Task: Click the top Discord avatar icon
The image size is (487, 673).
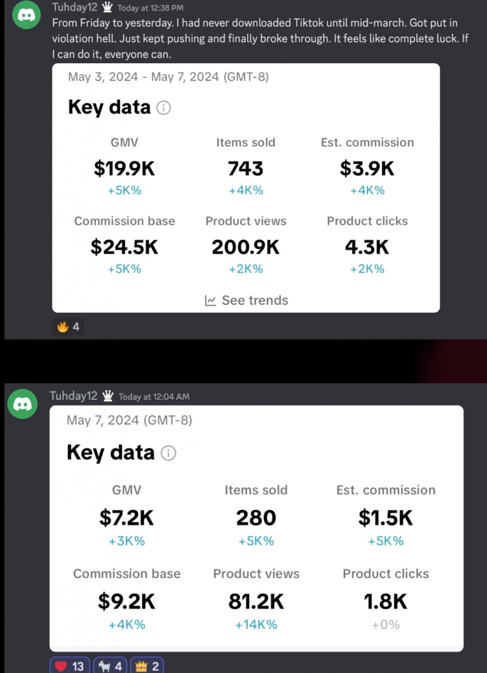Action: [26, 15]
